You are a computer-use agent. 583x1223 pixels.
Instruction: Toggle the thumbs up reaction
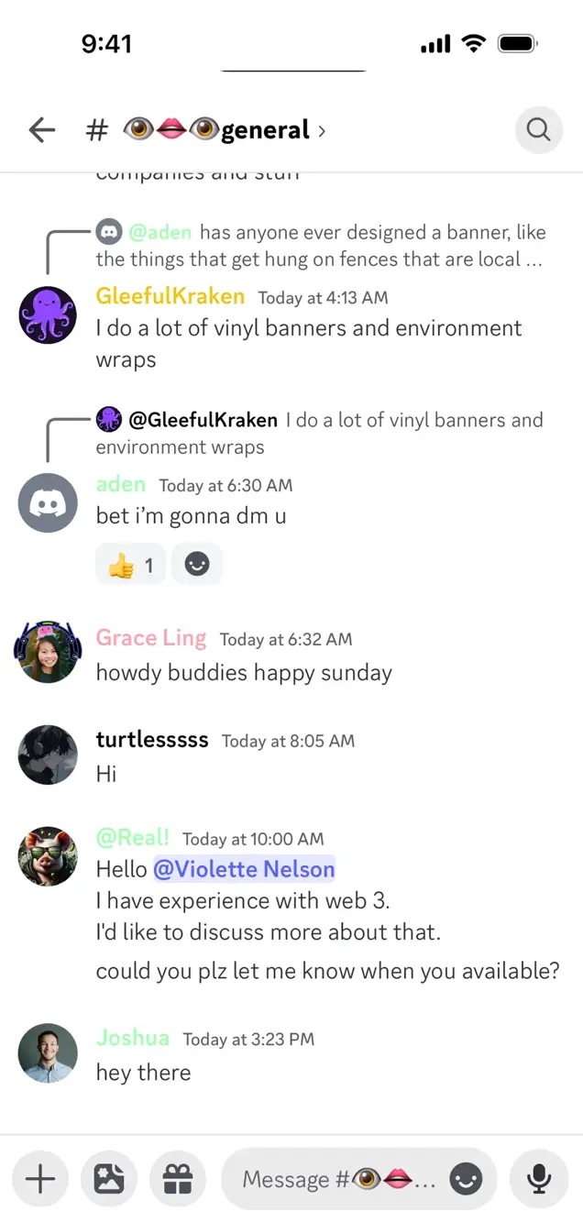pos(130,565)
